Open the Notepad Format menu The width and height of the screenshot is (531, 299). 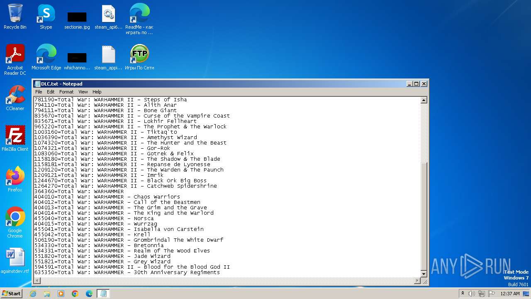coord(66,92)
